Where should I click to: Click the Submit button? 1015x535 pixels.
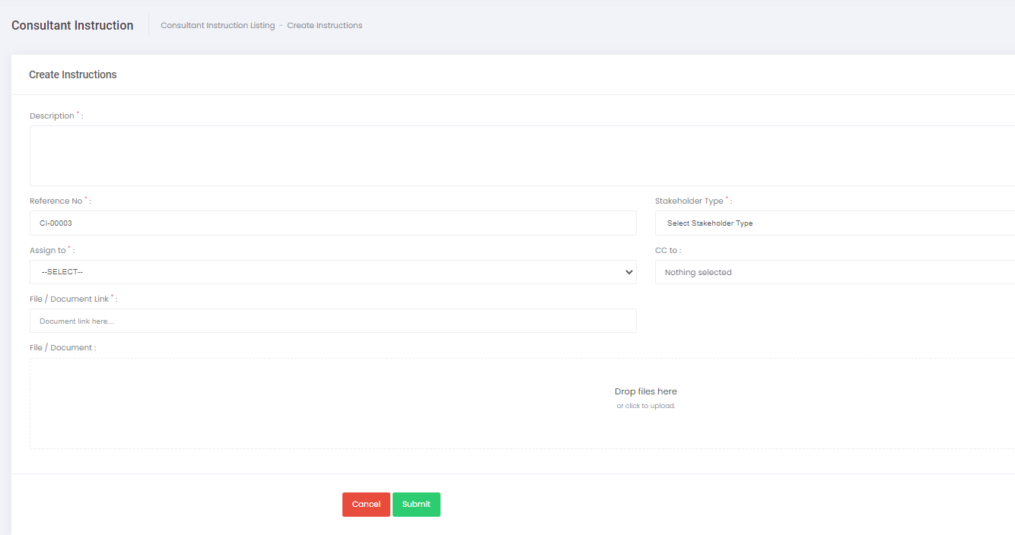click(x=416, y=505)
